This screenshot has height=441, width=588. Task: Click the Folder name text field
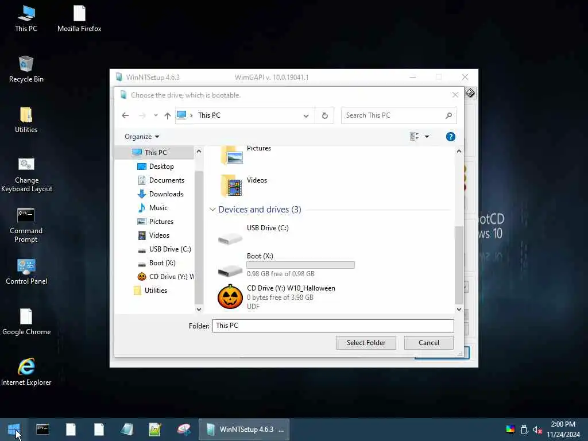tap(333, 326)
